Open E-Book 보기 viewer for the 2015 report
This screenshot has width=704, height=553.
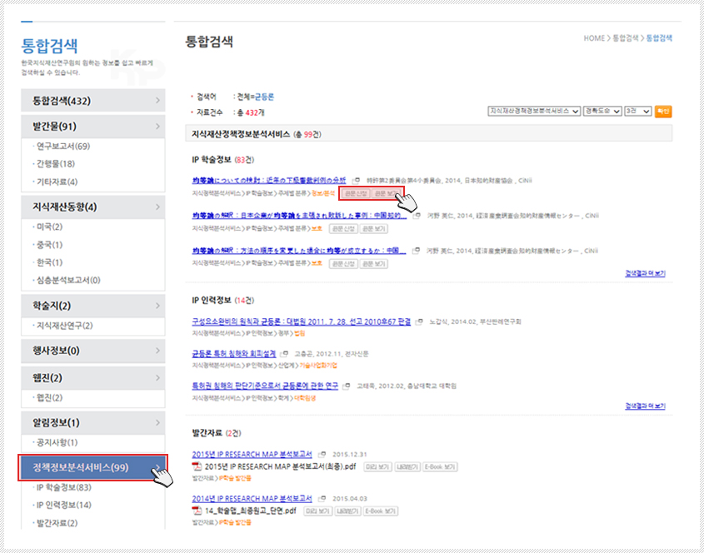439,468
